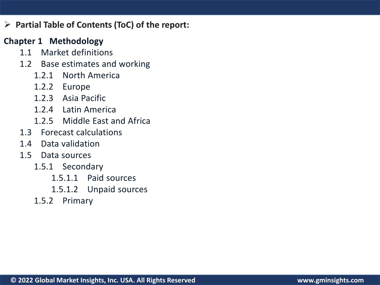The image size is (380, 285).
Task: Click '1.5 Data sources' entry
Action: [55, 155]
